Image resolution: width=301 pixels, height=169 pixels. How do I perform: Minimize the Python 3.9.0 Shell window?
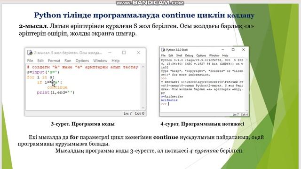[222, 50]
